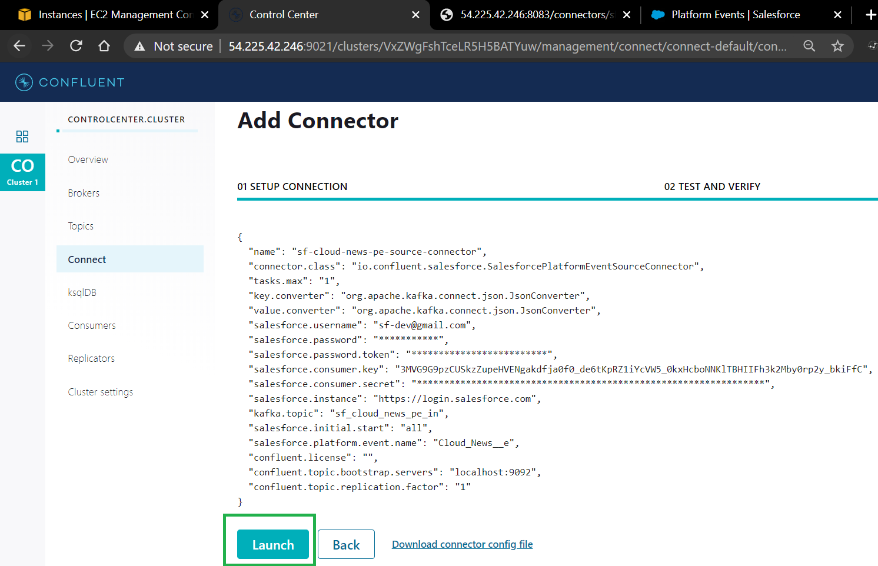
Task: Click the browser Back arrow
Action: (19, 46)
